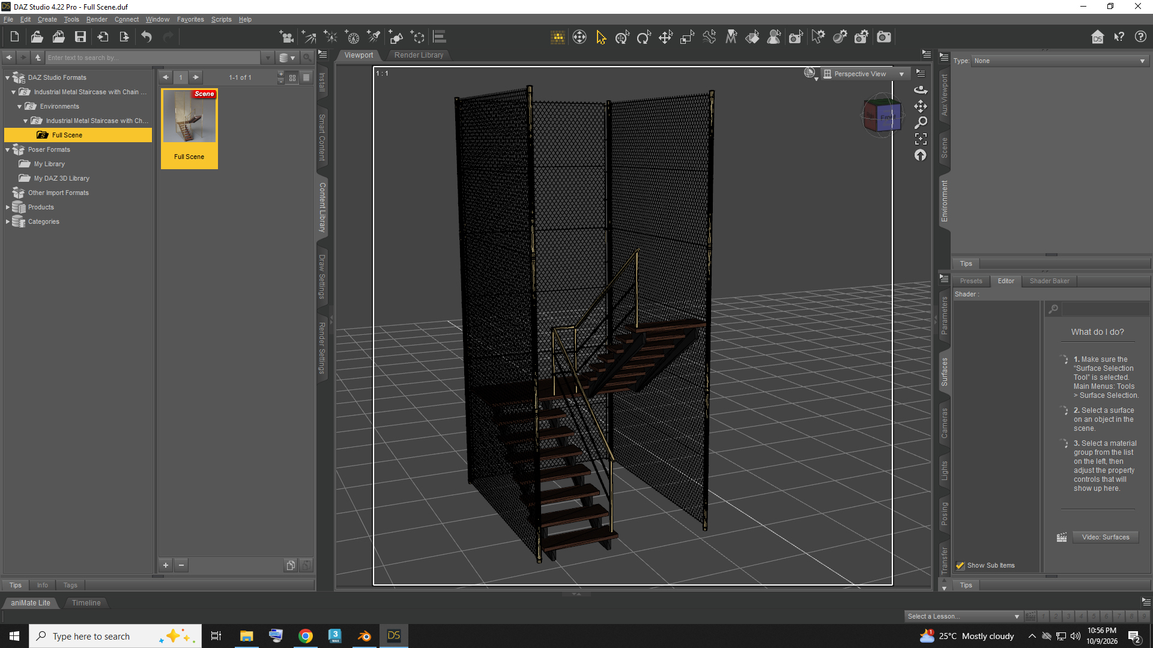This screenshot has width=1153, height=648.
Task: Click the viewport frame selection icon
Action: pyautogui.click(x=921, y=139)
